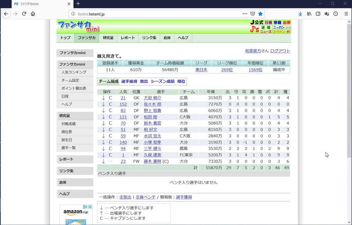Open 簡易版 選手獲得 link at bottom
Viewport: 352px width, 225px height.
pos(184,197)
